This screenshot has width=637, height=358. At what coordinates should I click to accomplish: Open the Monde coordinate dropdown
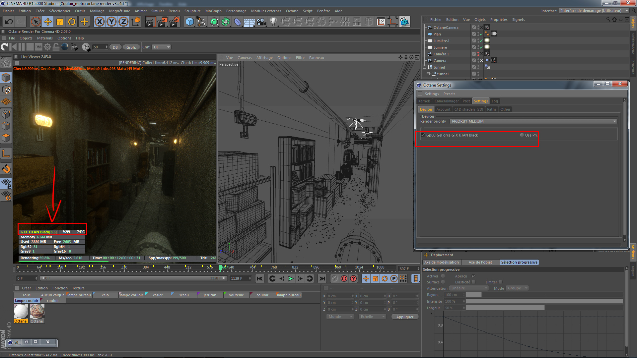pos(340,317)
